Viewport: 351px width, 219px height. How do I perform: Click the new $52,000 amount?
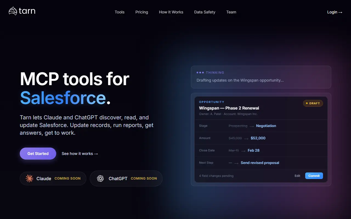point(258,138)
